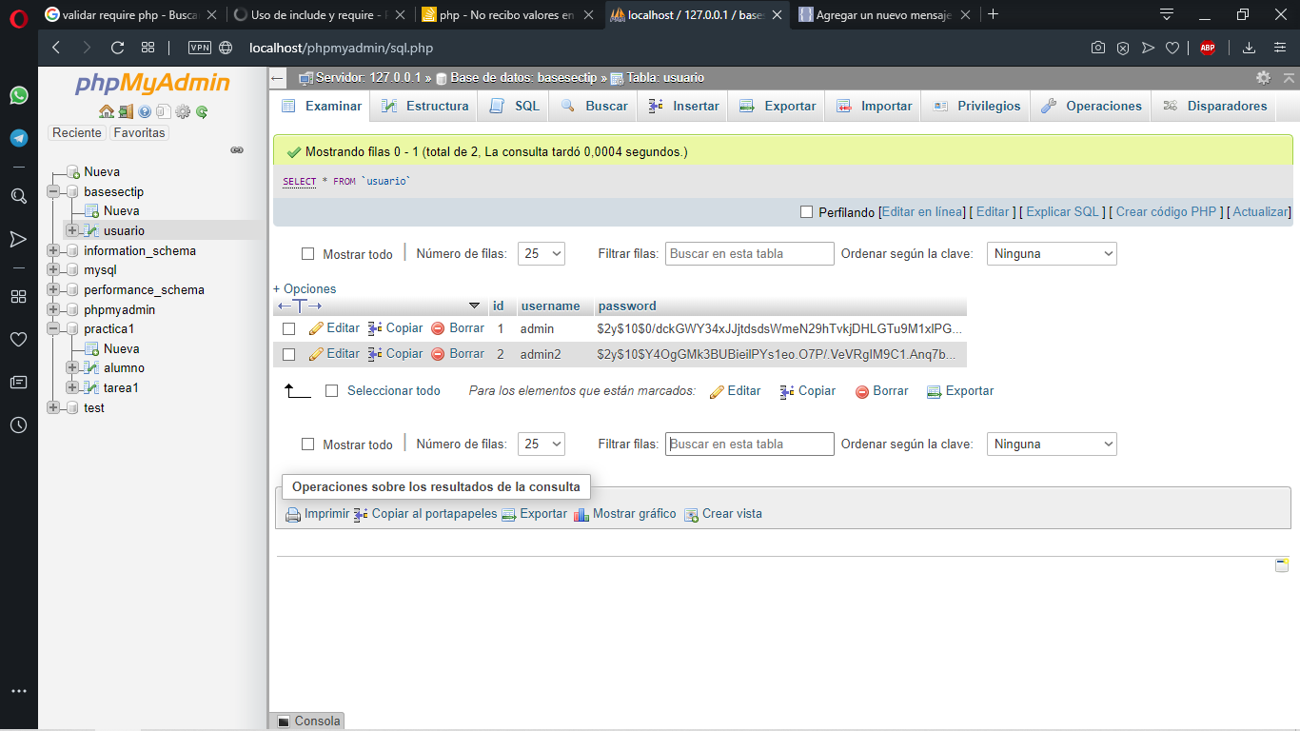Open the Disparadores tab
The image size is (1300, 731).
click(1214, 107)
